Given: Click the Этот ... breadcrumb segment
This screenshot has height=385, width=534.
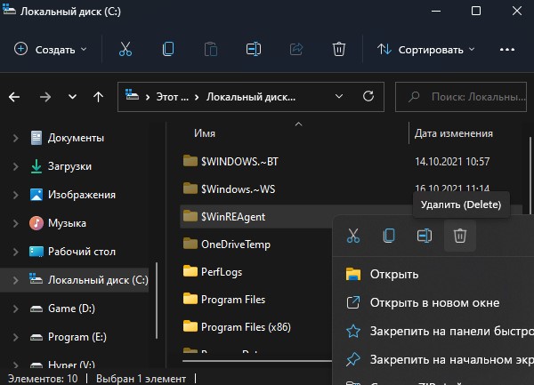Looking at the screenshot, I should click(x=172, y=97).
